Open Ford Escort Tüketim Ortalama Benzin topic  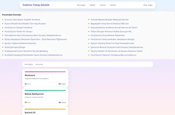(x=113, y=55)
